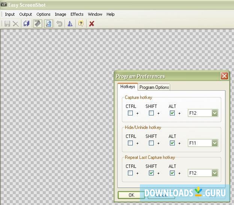Open the Input menu
The image size is (234, 205).
[10, 14]
